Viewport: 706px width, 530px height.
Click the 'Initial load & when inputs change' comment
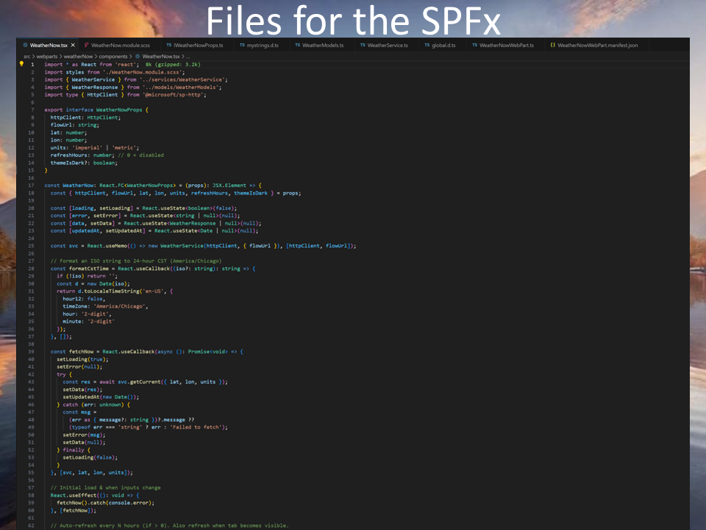coord(105,487)
